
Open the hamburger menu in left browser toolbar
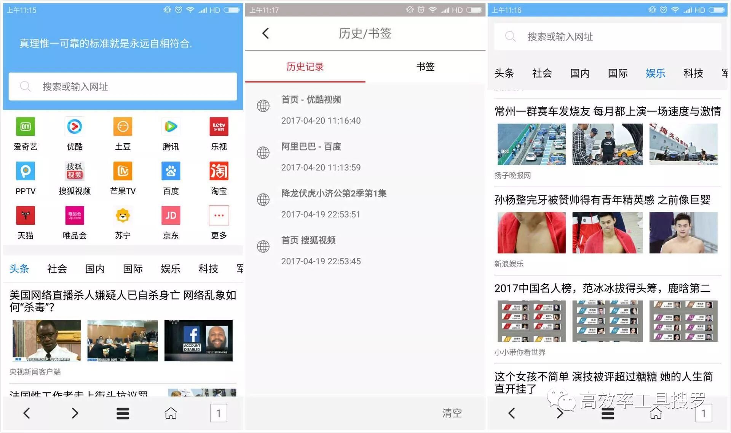click(123, 413)
